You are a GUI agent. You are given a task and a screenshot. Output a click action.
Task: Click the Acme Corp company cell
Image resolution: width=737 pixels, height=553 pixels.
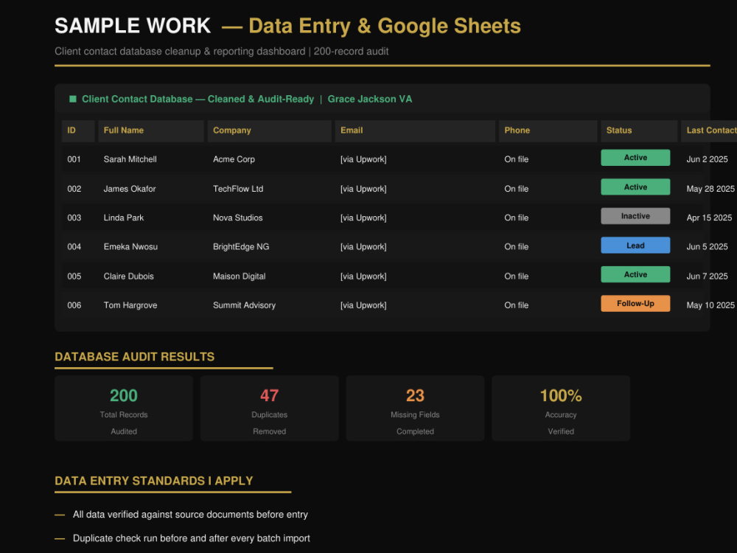[x=234, y=159]
